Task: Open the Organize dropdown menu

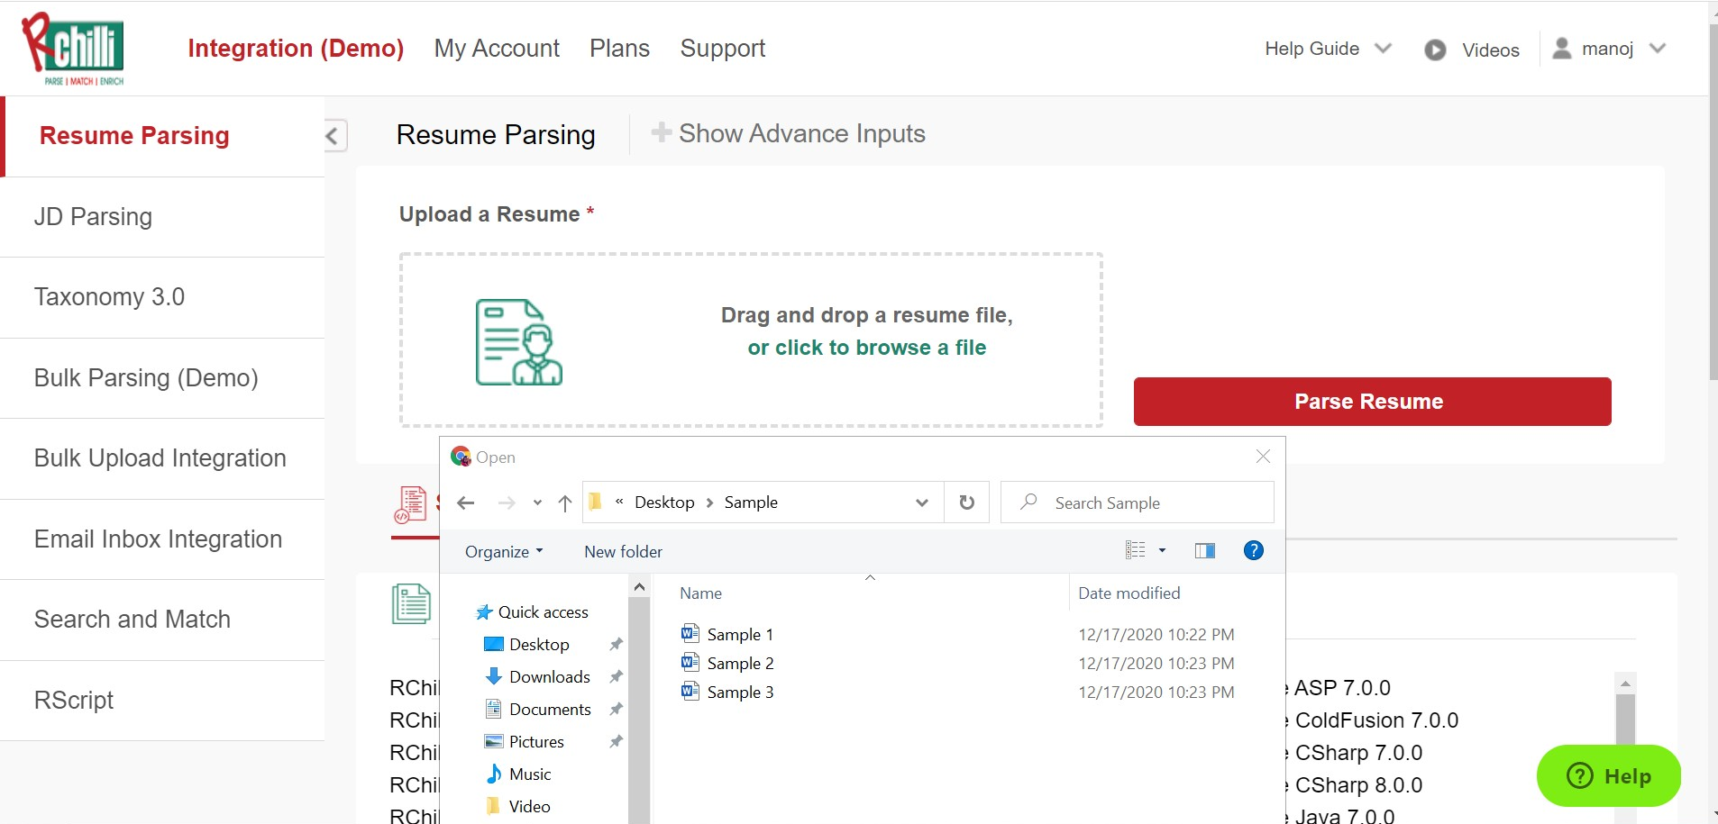Action: [503, 552]
